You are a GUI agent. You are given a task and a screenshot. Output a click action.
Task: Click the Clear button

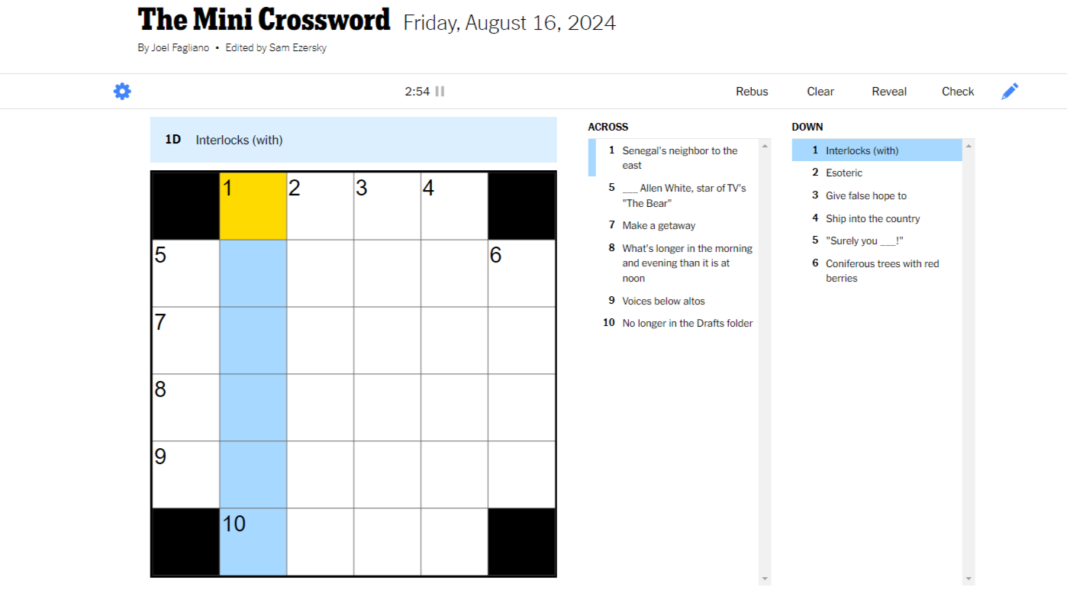click(820, 91)
